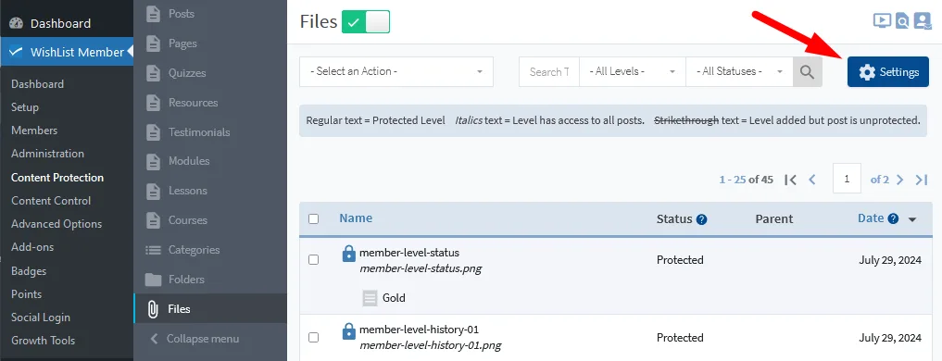This screenshot has width=942, height=361.
Task: Open the Badges submenu item
Action: pos(28,271)
